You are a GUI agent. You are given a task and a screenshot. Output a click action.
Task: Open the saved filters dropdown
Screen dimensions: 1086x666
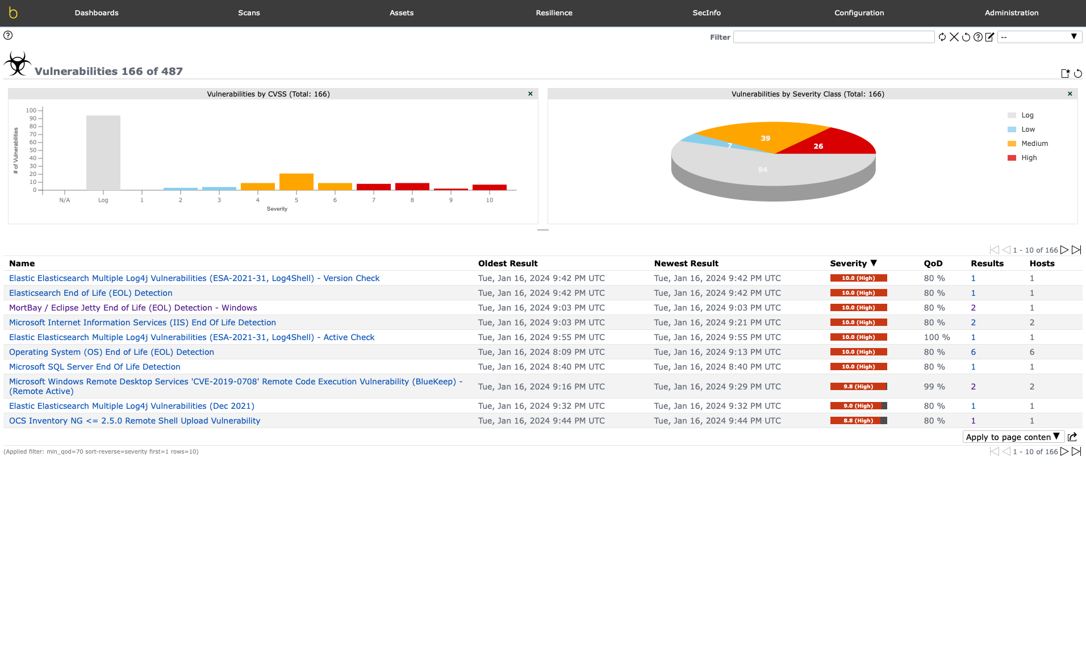coord(1039,37)
